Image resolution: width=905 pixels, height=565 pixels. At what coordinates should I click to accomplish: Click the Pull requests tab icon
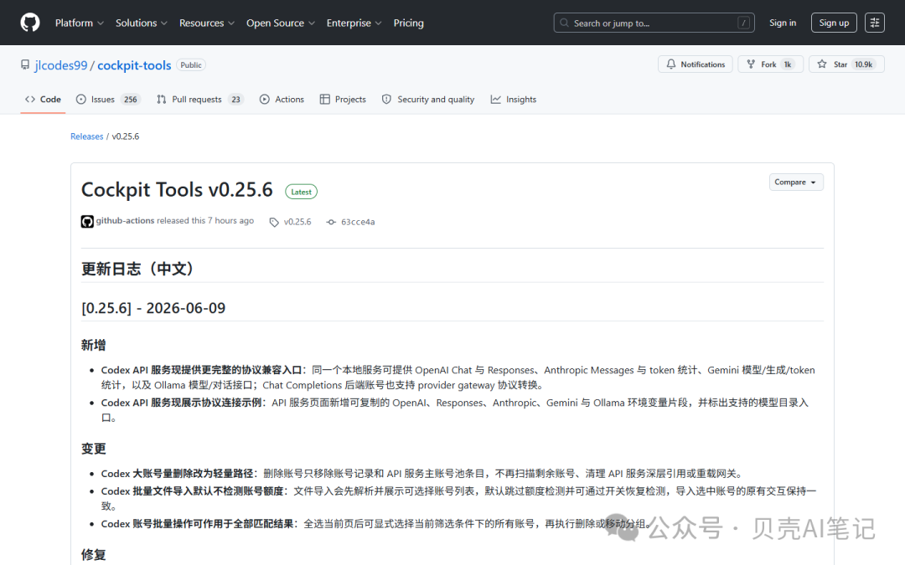[162, 99]
